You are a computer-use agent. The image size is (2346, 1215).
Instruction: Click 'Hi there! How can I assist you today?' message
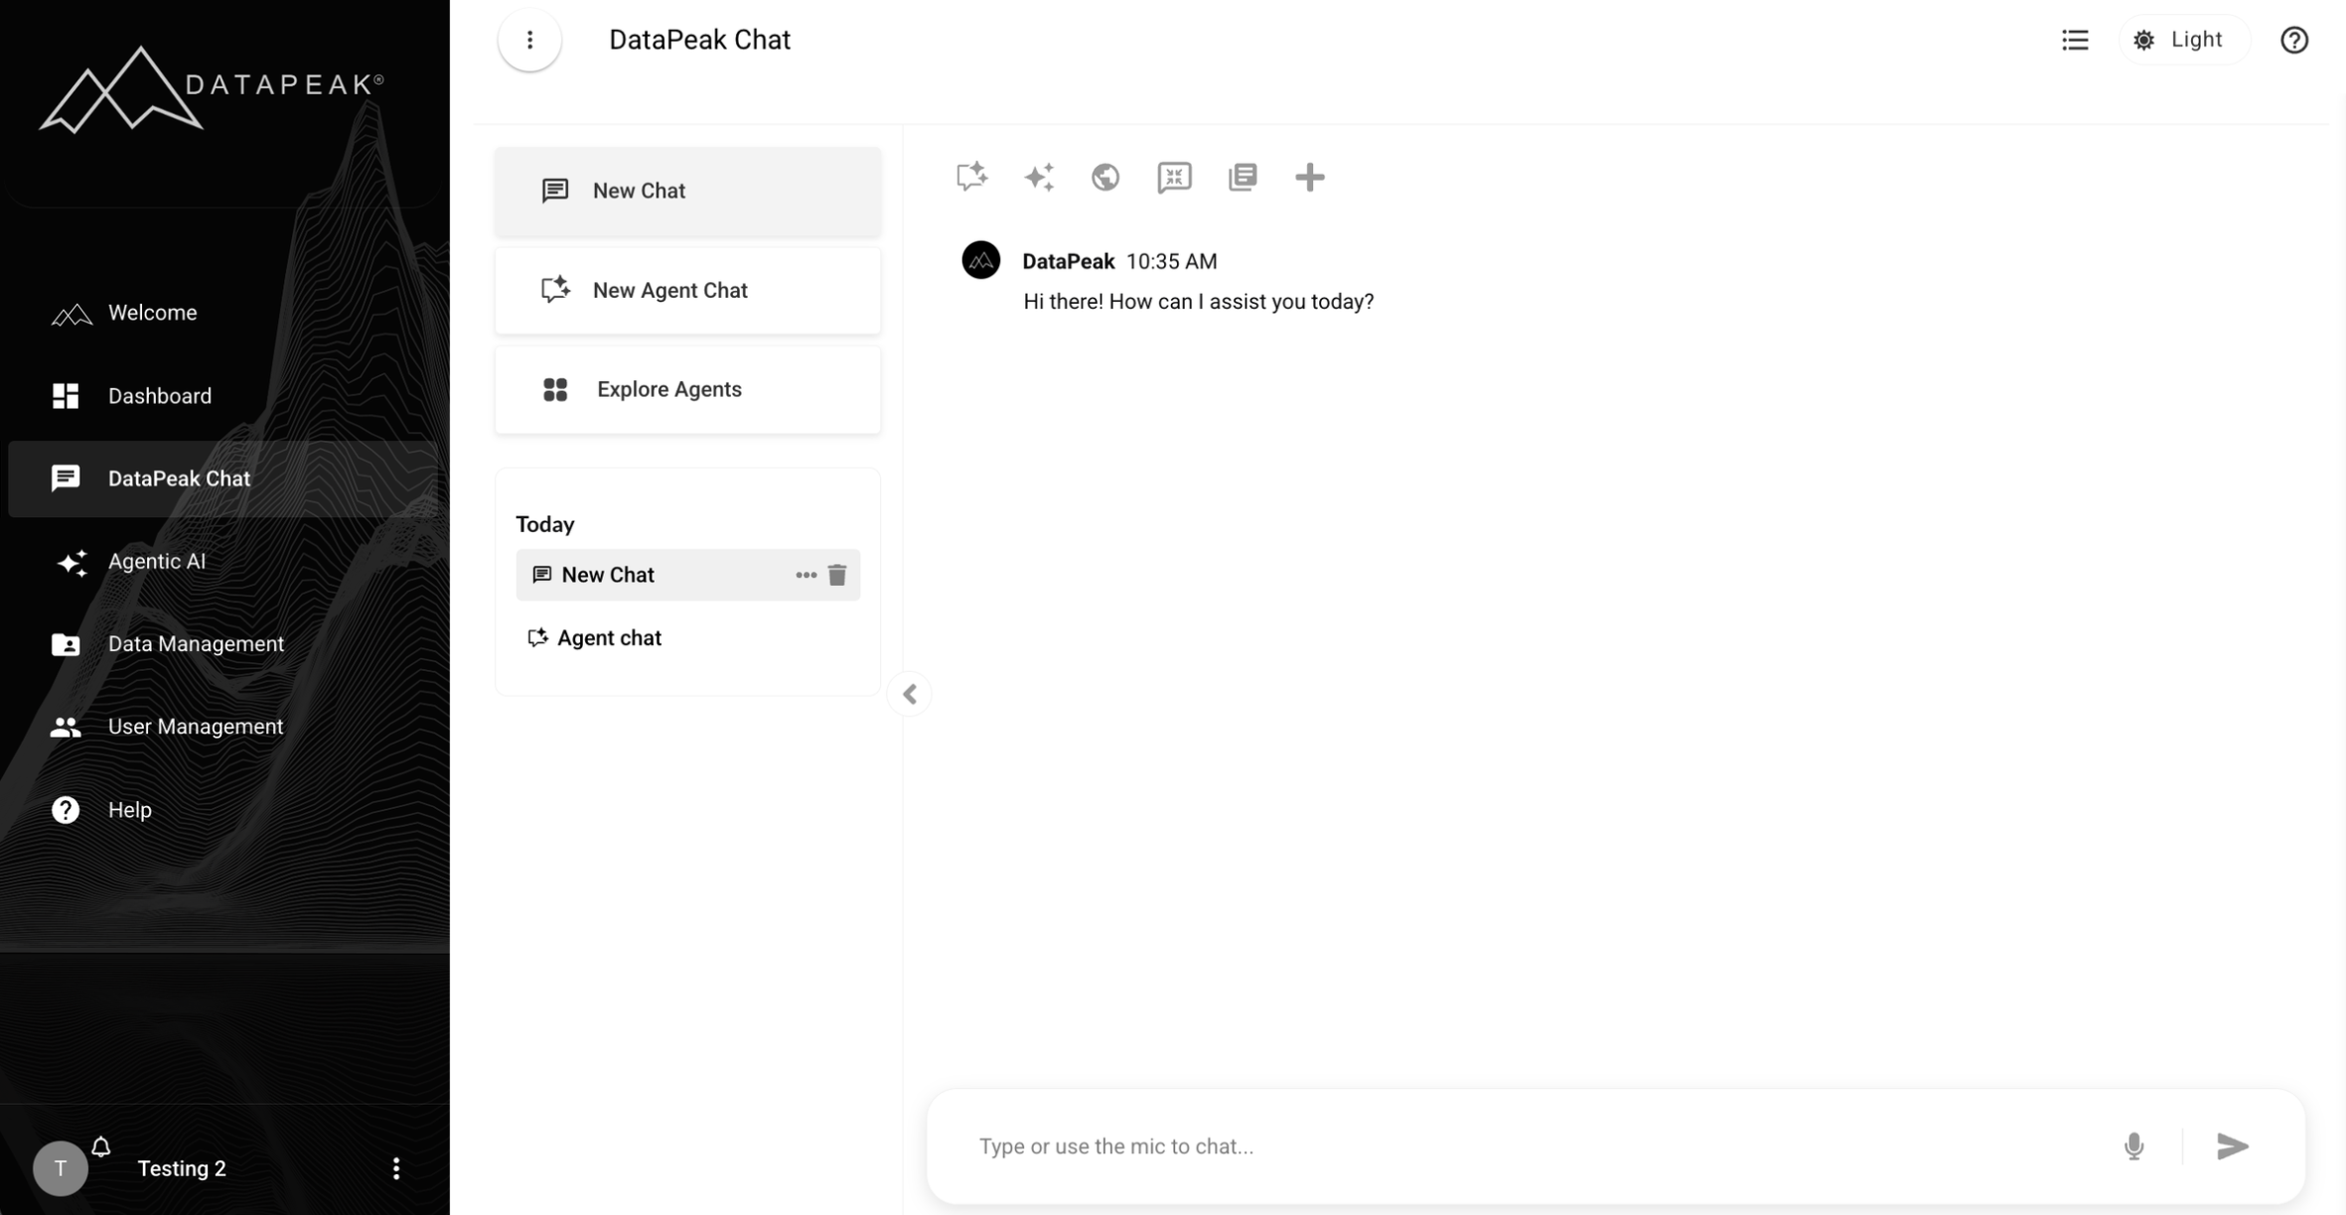(1199, 302)
